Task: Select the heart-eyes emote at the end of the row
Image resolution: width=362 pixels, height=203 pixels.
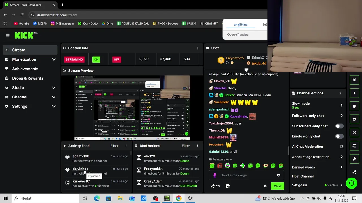Action: [x=281, y=166]
